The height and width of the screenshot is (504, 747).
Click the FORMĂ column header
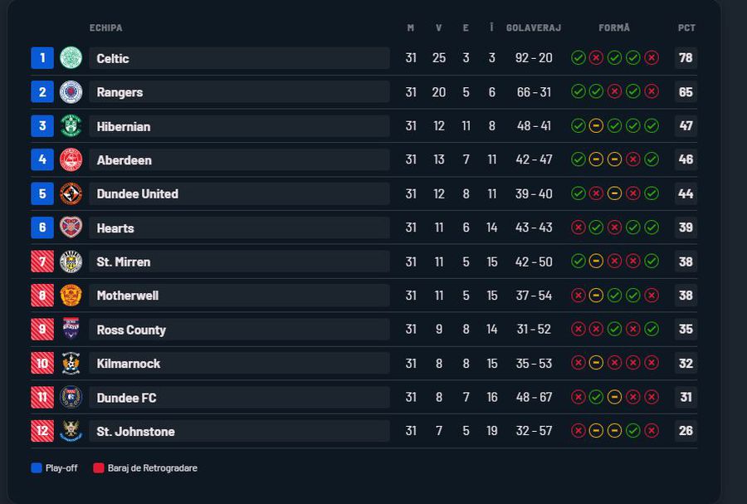[x=614, y=27]
